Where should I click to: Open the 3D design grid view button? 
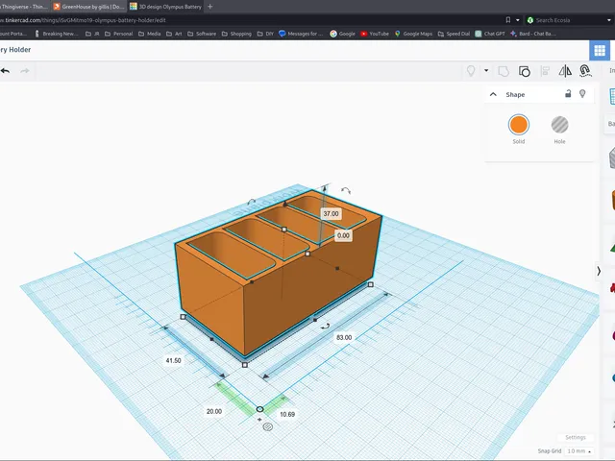[x=600, y=51]
